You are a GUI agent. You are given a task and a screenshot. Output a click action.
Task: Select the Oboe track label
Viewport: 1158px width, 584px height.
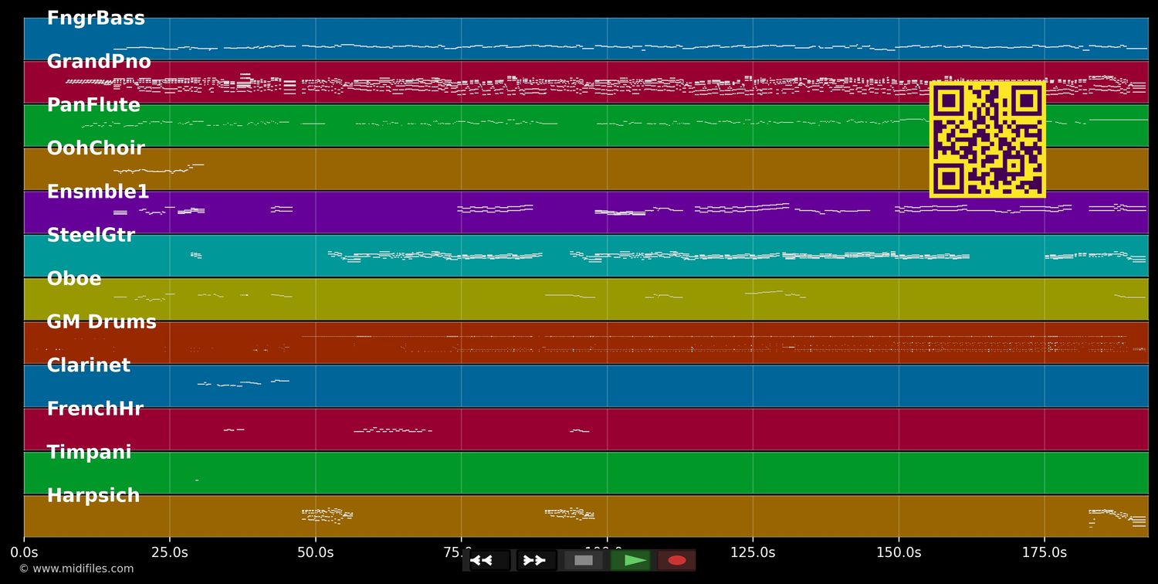74,279
